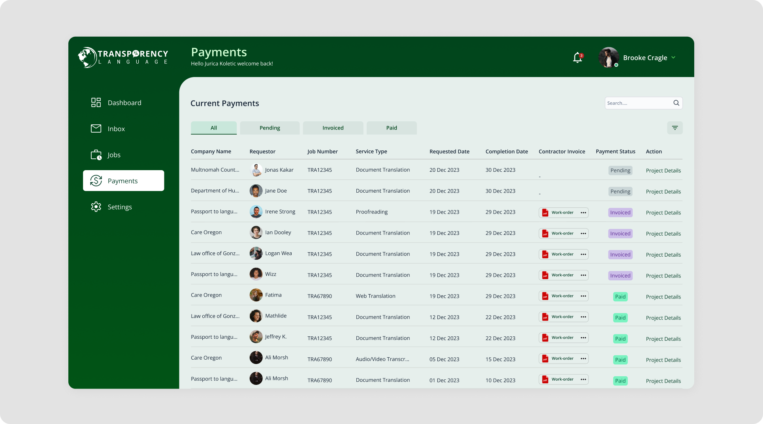The height and width of the screenshot is (424, 763).
Task: Open PDF icon in Mathlide row
Action: click(x=545, y=317)
